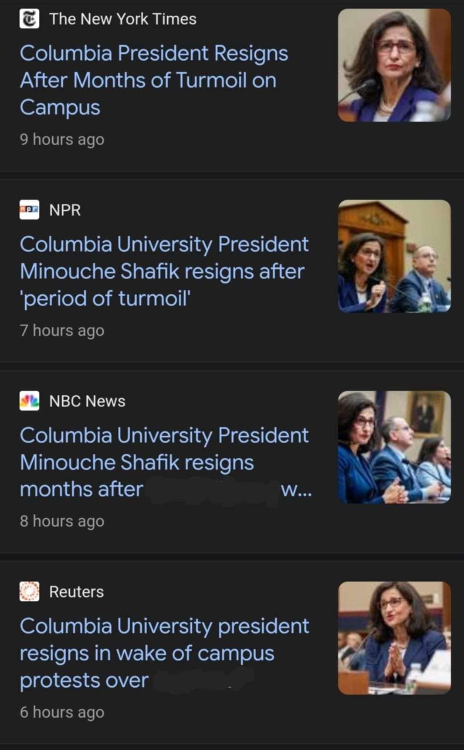Click the Reuters logo icon
This screenshot has width=464, height=750.
click(29, 592)
